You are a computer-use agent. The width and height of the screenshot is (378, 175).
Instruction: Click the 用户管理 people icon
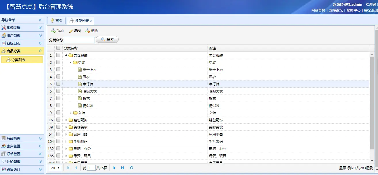pos(4,36)
